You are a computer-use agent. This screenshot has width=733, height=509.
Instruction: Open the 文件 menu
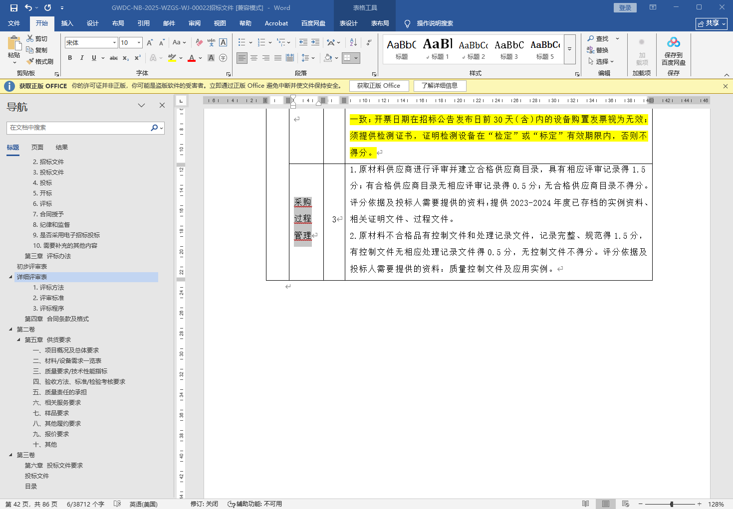click(x=14, y=23)
